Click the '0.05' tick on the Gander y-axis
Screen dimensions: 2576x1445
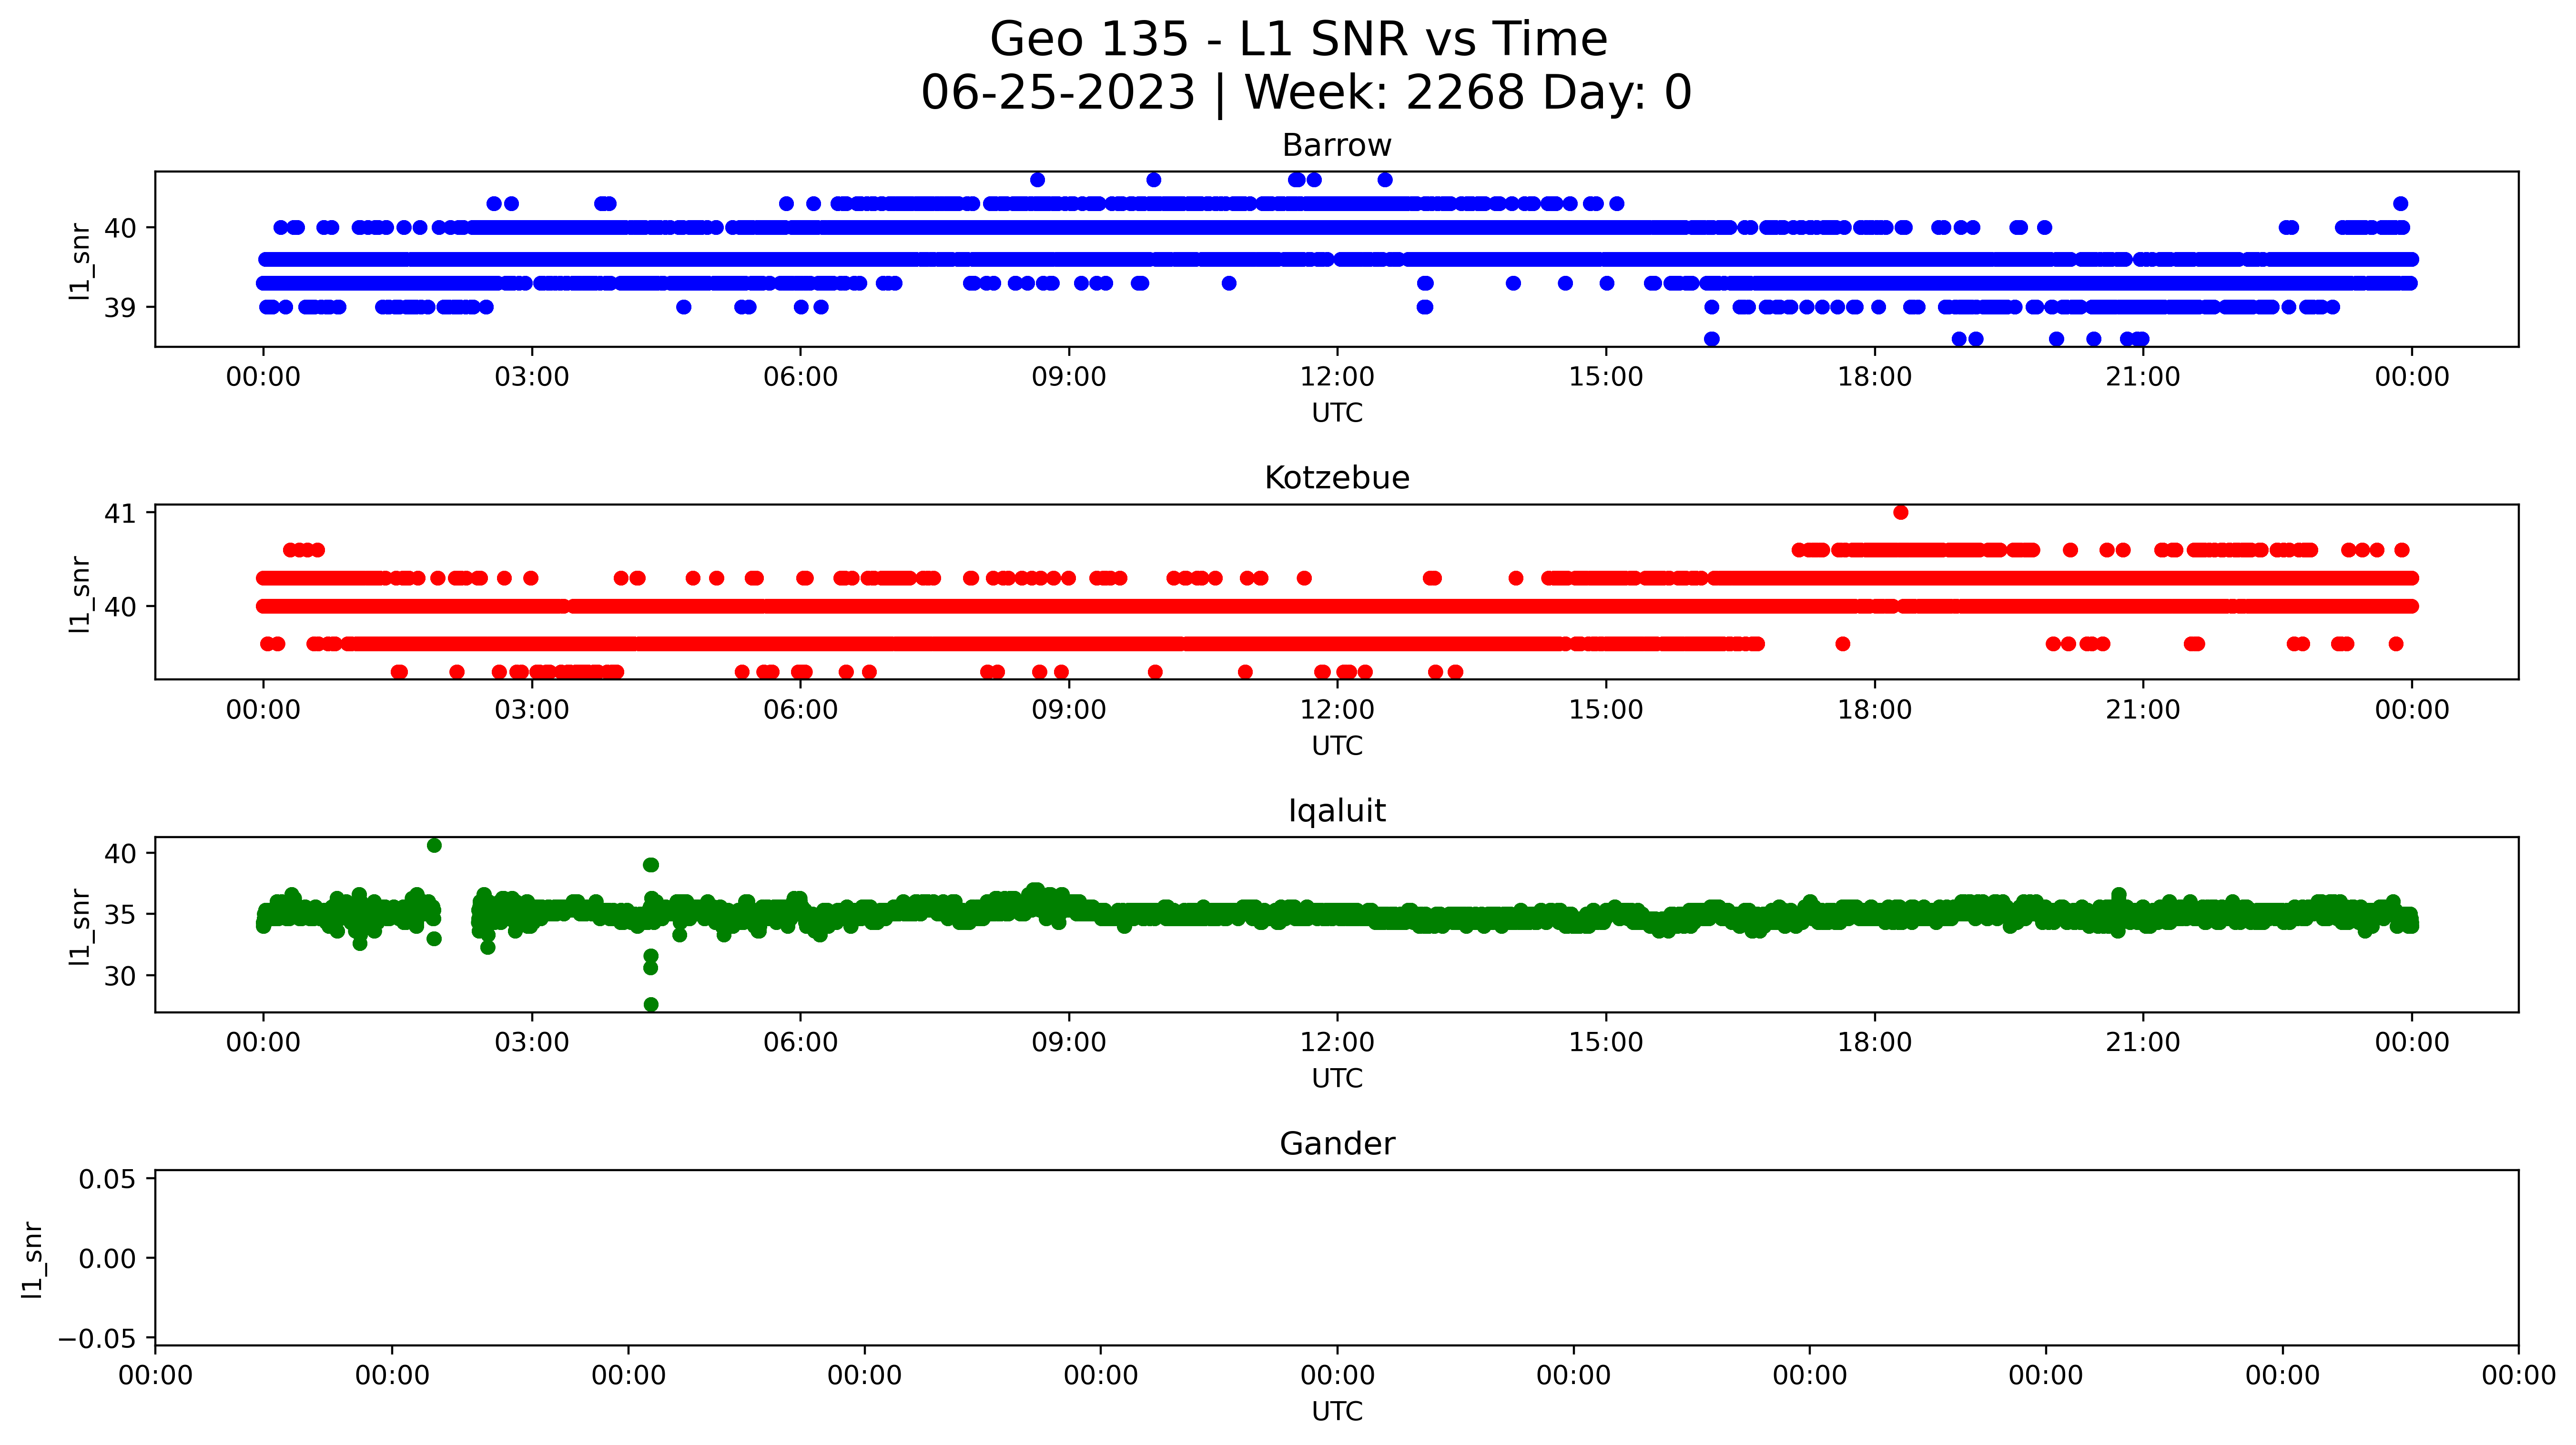(107, 1179)
